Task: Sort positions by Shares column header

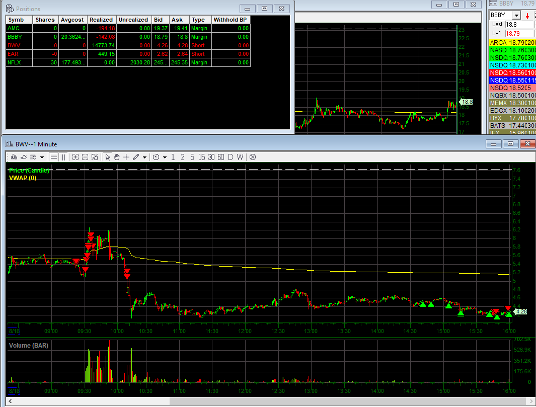Action: [x=45, y=20]
